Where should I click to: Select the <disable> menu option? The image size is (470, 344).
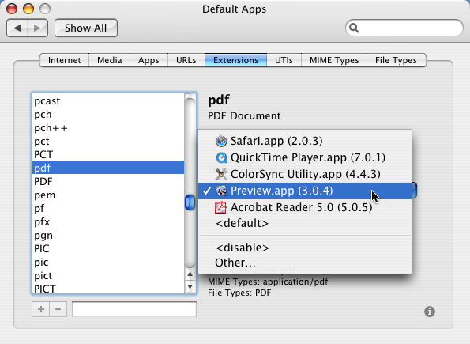point(305,248)
